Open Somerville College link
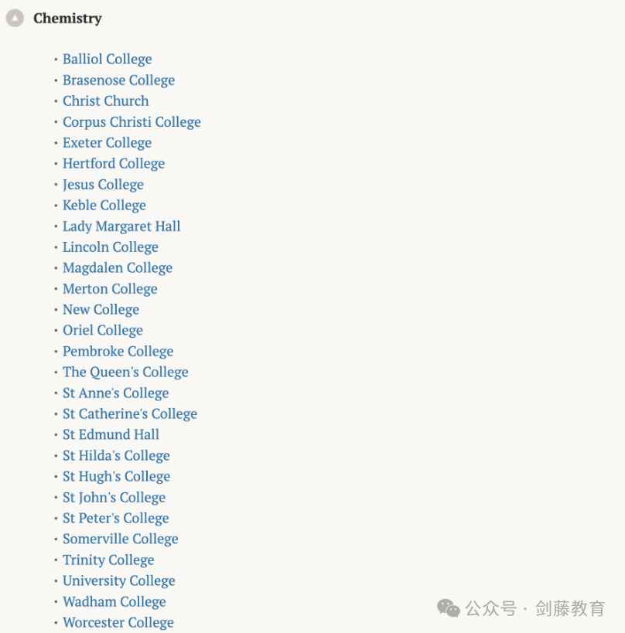625x633 pixels. (121, 539)
